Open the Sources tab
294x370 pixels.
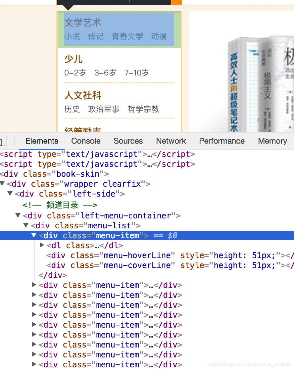click(x=128, y=141)
